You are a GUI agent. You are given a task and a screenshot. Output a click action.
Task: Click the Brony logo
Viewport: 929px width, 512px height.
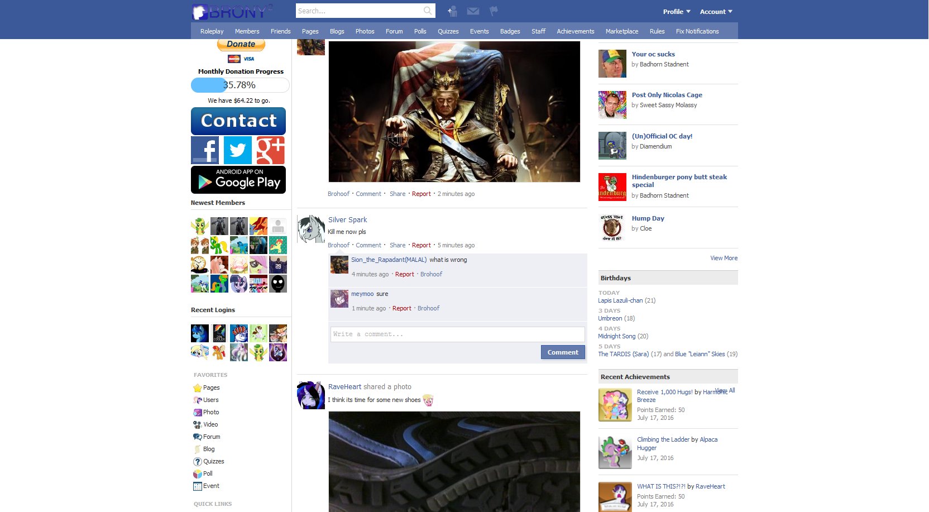coord(233,12)
